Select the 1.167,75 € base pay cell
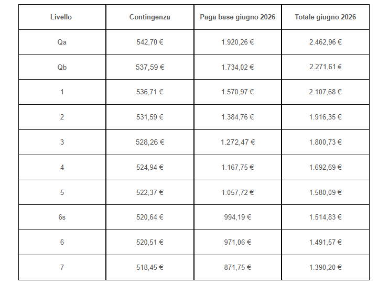 click(237, 167)
